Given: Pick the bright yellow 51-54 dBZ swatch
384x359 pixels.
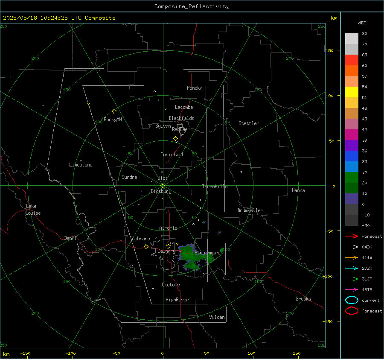Looking at the screenshot, I should (352, 92).
